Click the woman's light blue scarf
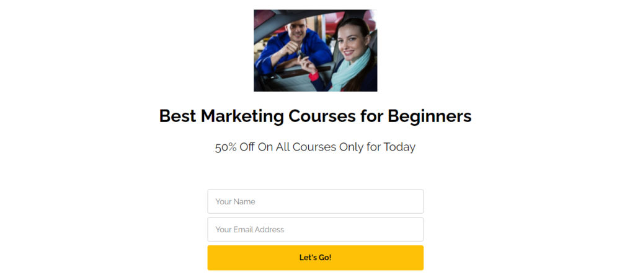635x280 pixels. click(350, 69)
